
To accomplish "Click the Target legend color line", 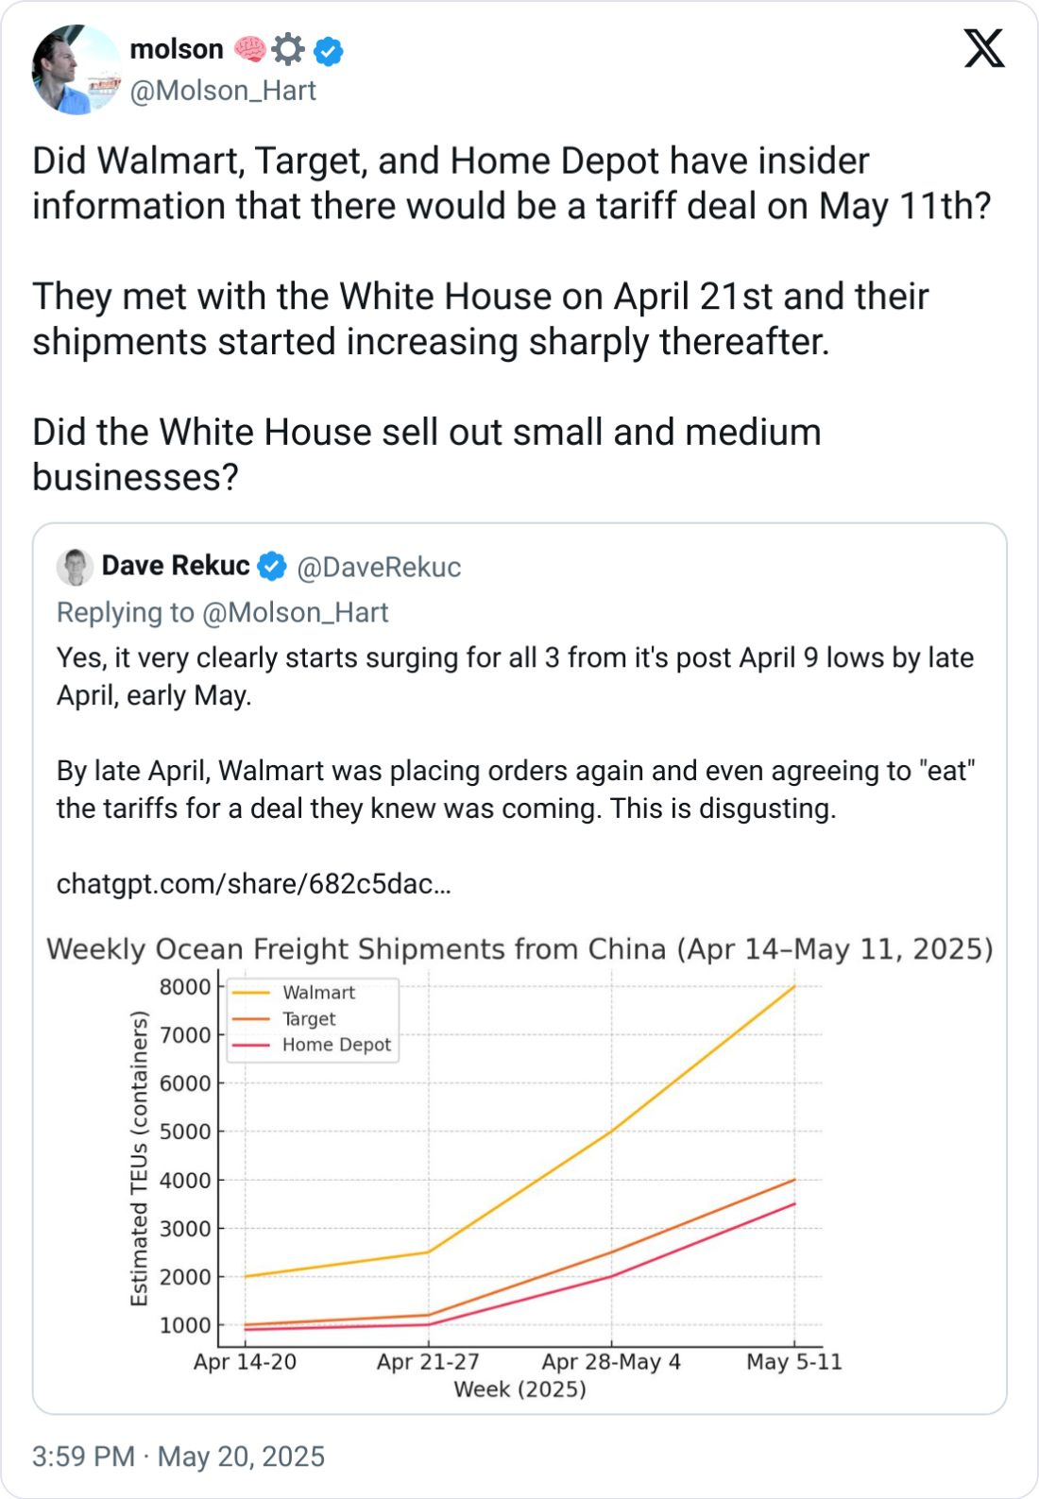I will click(251, 1019).
